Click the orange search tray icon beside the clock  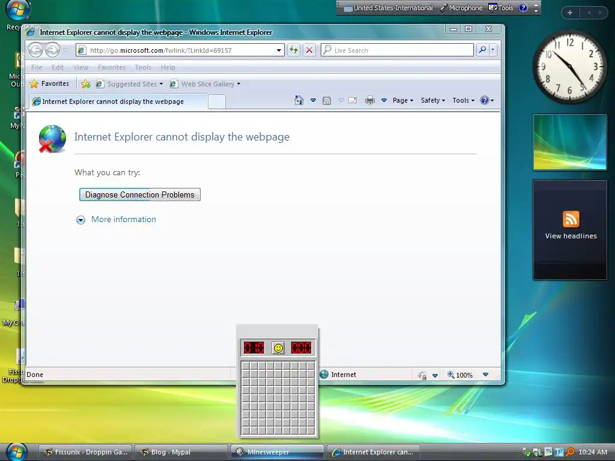(570, 452)
